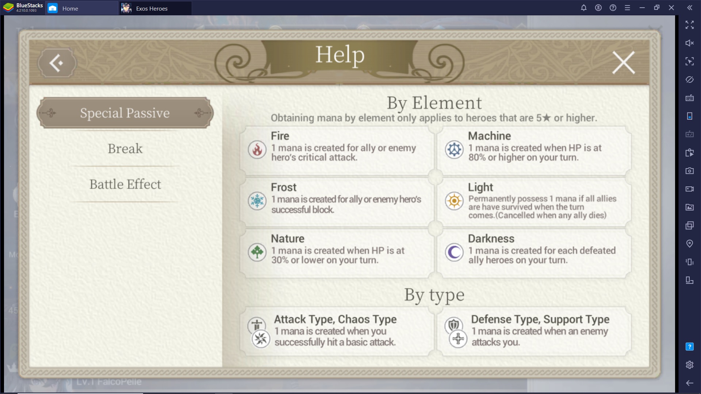Click the Nature heading text

(287, 239)
